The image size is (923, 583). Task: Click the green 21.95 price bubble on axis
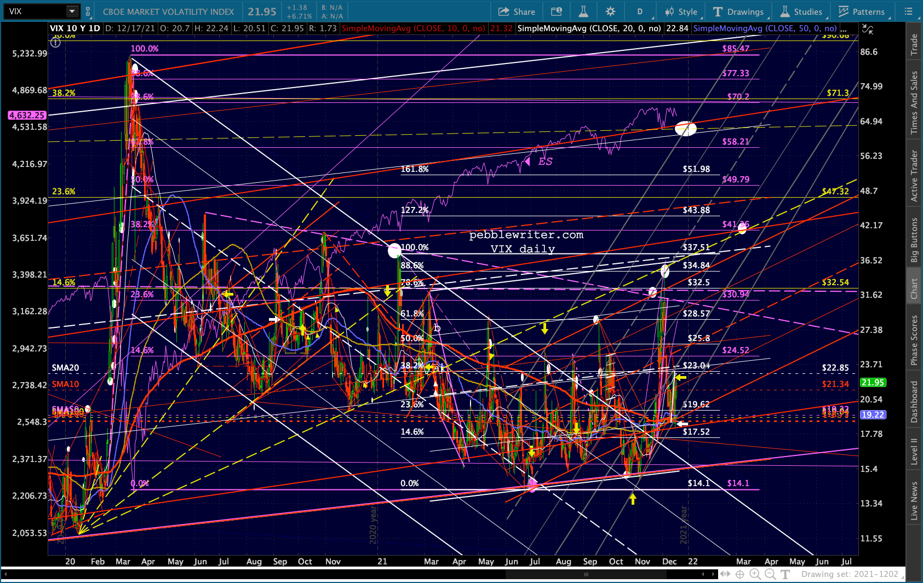coord(873,383)
